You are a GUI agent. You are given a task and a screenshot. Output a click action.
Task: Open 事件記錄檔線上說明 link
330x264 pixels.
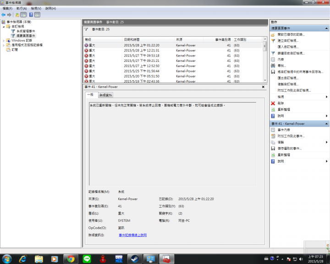pyautogui.click(x=133, y=235)
